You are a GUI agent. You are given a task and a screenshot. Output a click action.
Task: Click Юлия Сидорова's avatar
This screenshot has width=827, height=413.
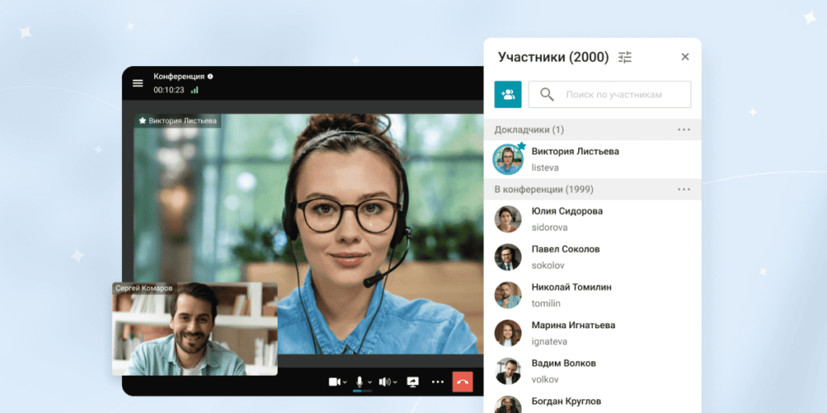pos(508,219)
